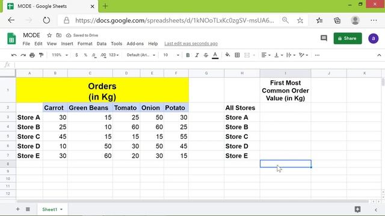Open the Format menu
This screenshot has width=385, height=216.
(x=85, y=44)
